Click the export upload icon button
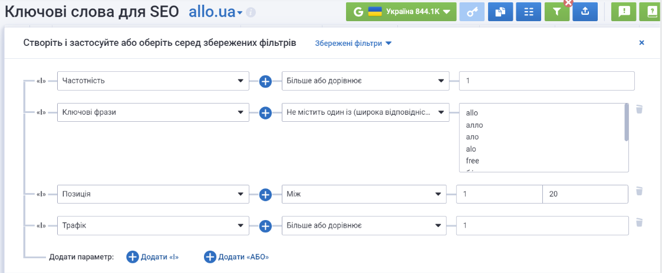 (585, 12)
